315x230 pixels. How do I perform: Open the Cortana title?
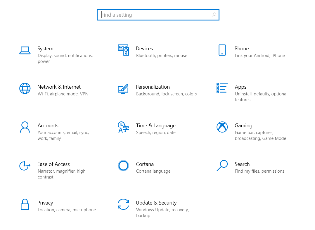point(145,164)
